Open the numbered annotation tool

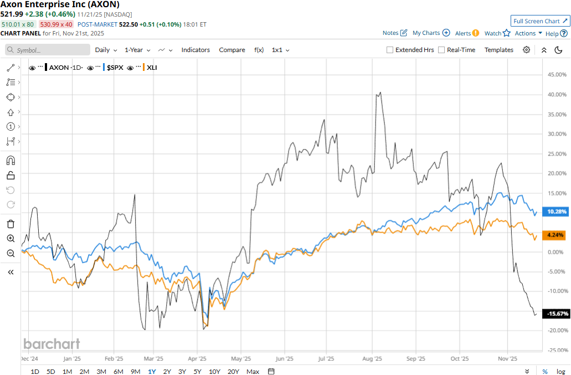pos(11,127)
